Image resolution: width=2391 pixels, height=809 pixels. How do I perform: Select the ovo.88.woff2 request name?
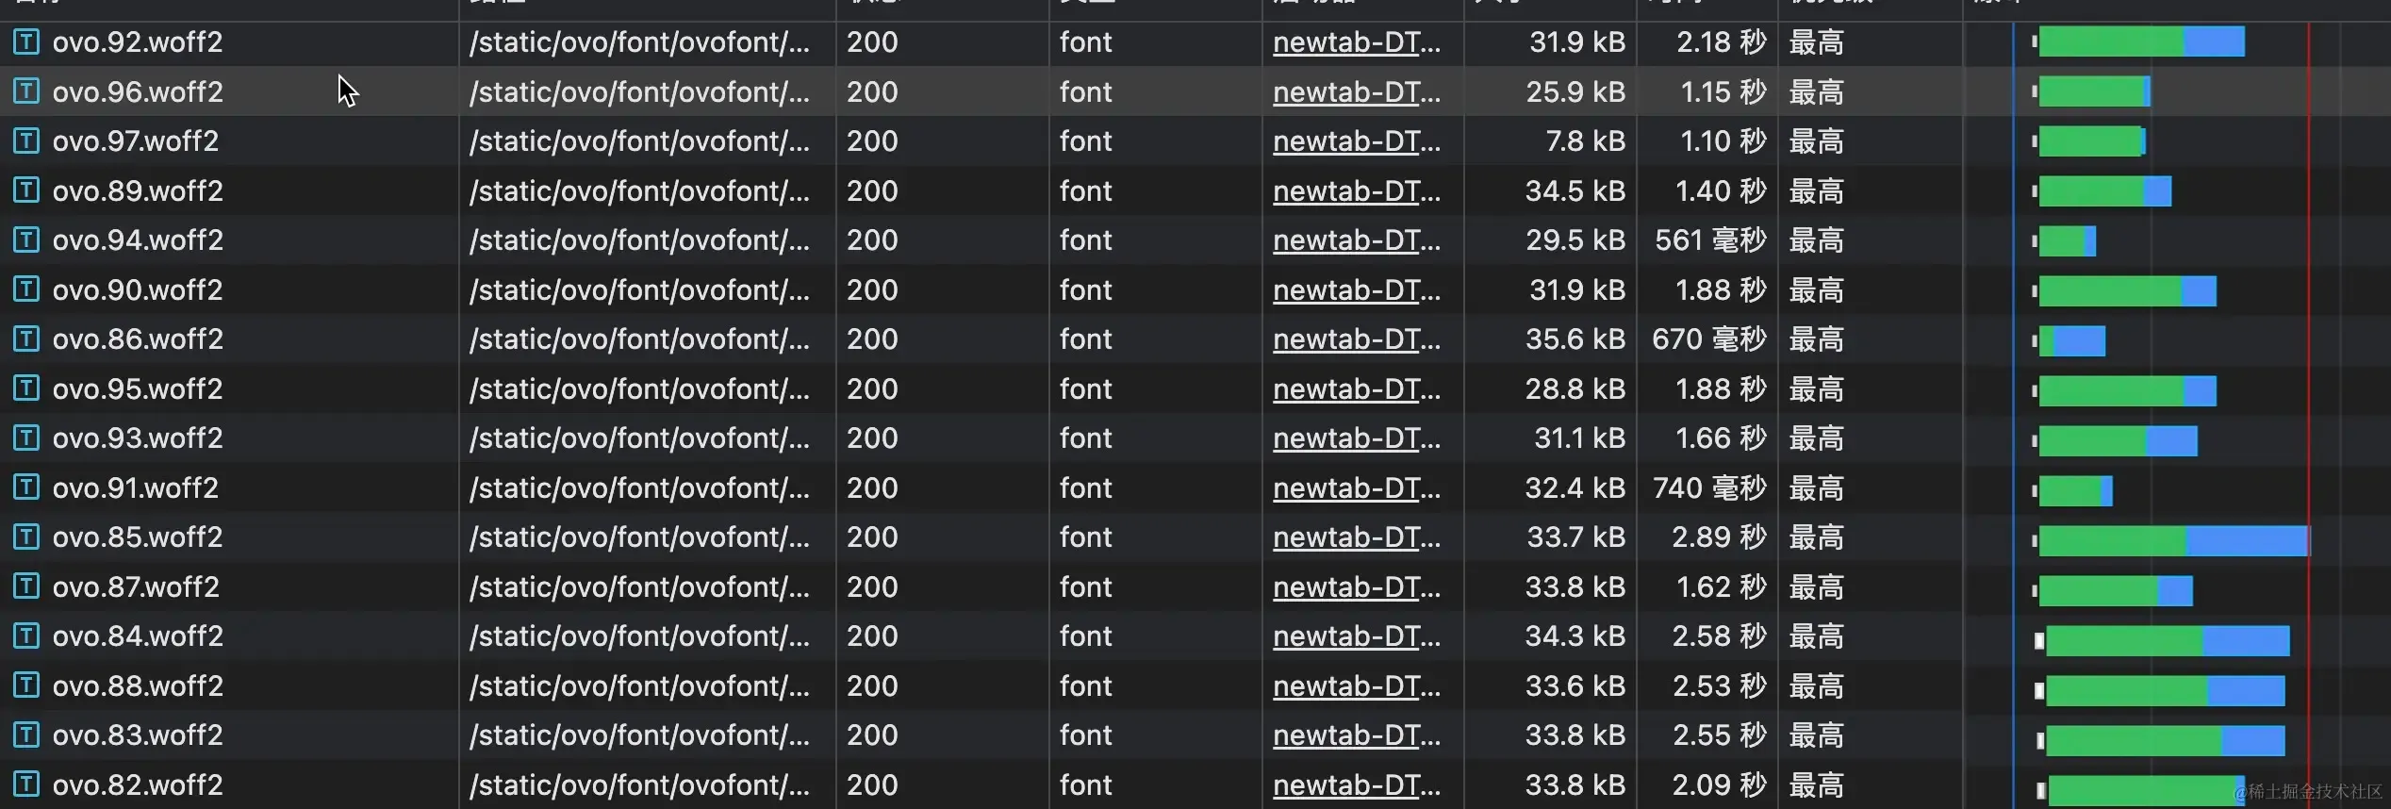click(138, 686)
